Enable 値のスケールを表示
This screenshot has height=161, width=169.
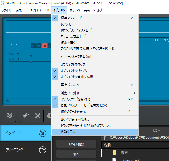95,112
